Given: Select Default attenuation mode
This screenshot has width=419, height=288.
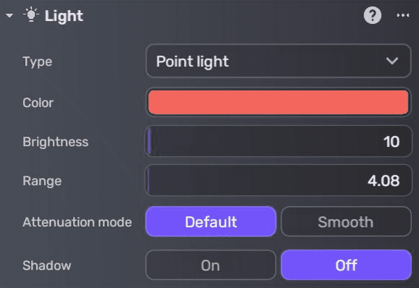Looking at the screenshot, I should pyautogui.click(x=210, y=222).
